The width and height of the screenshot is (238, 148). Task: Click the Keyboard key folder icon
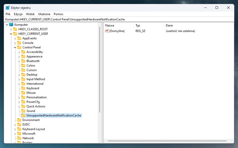pyautogui.click(x=23, y=88)
